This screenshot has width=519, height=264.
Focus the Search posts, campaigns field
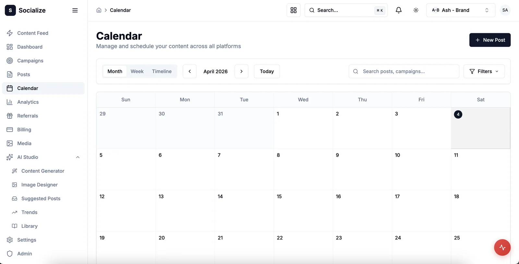click(404, 71)
